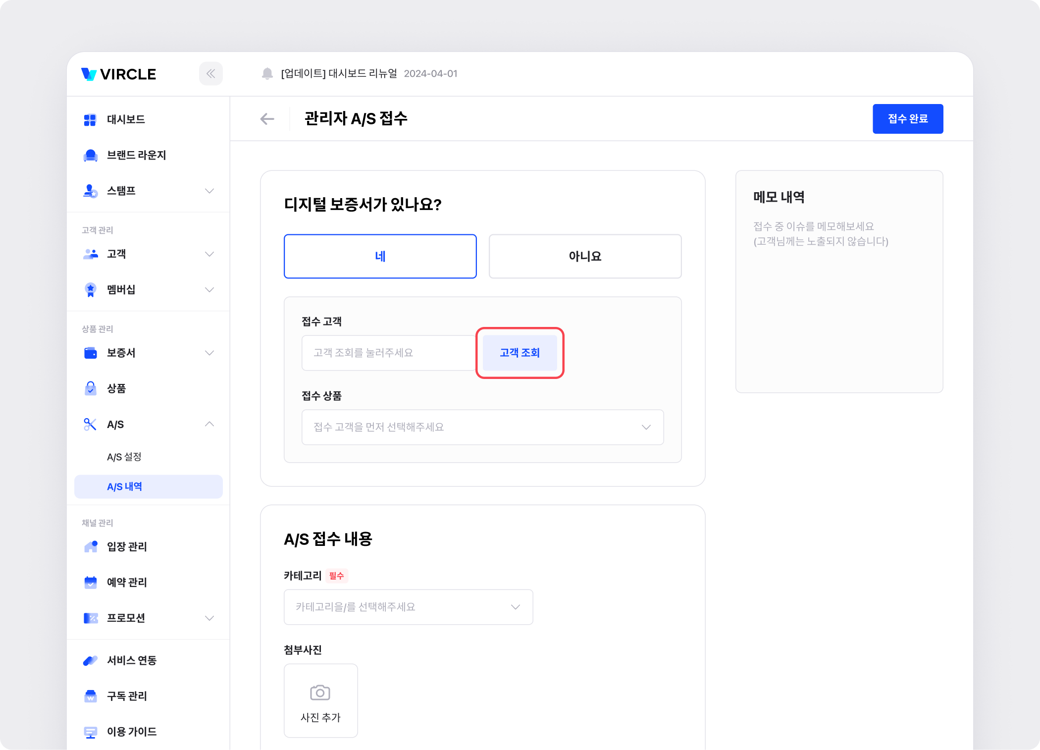
Task: Select 아니요 for digital warranty
Action: 585,256
